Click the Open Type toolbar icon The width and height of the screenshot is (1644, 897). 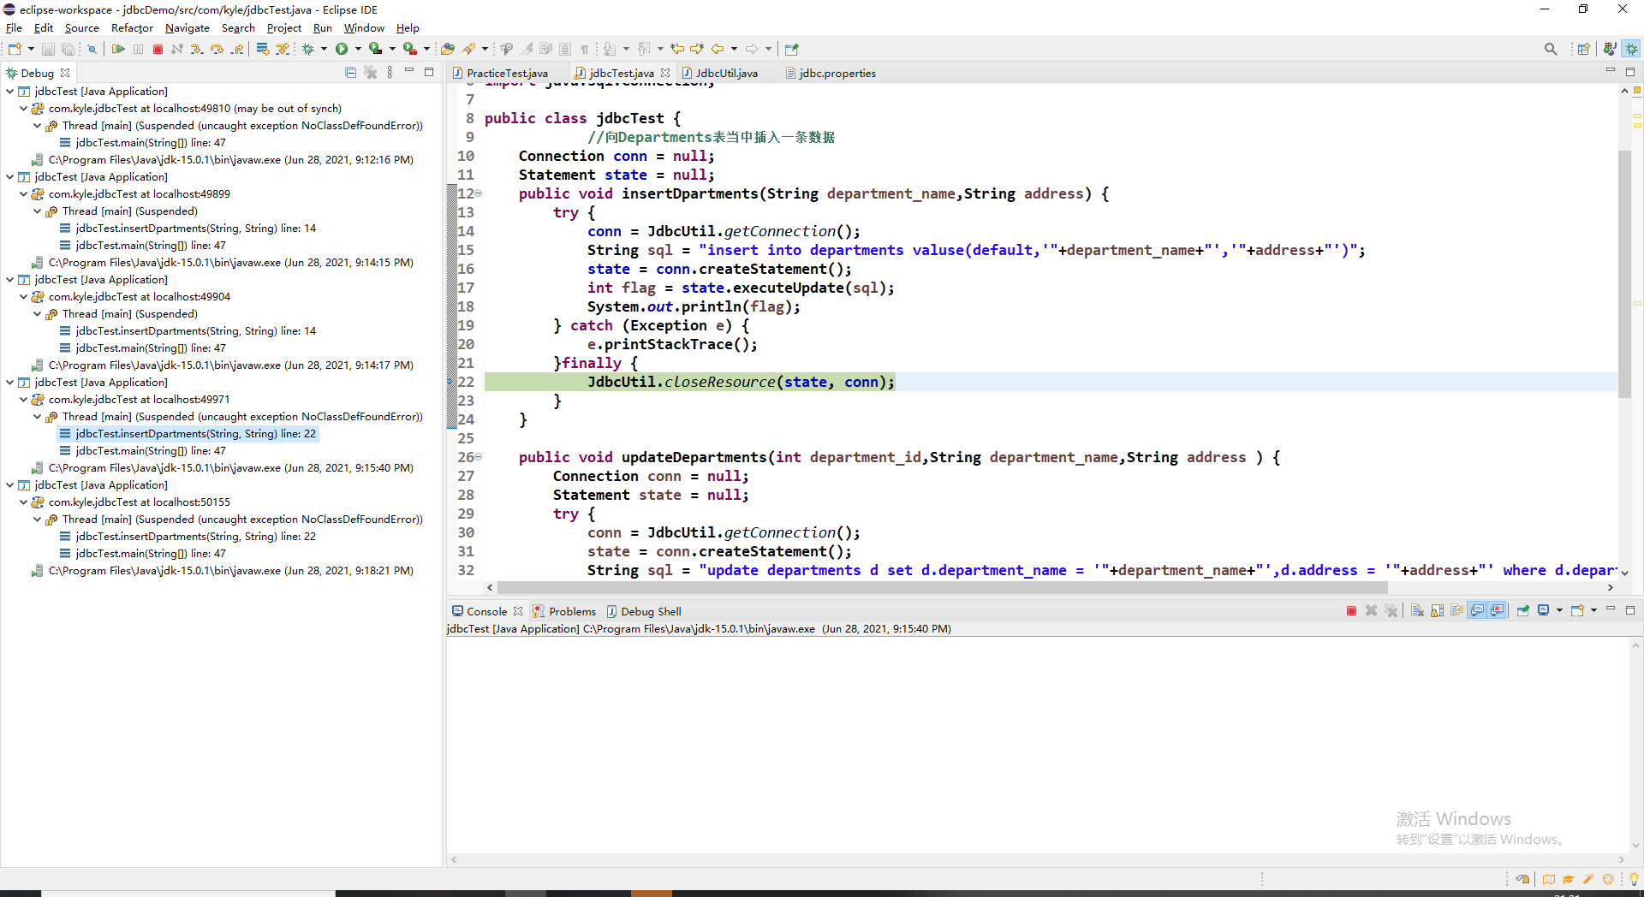point(448,50)
